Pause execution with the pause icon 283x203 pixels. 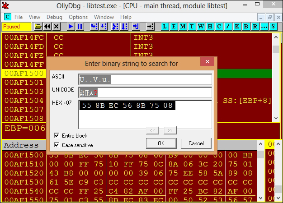(80, 27)
